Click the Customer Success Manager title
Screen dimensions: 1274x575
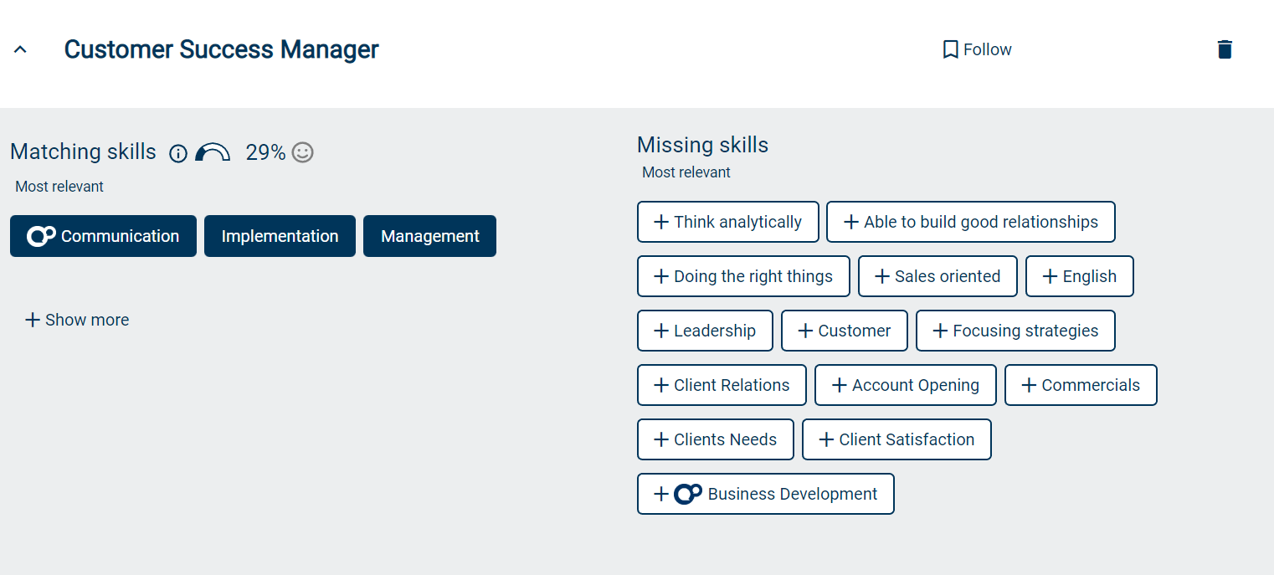[221, 50]
